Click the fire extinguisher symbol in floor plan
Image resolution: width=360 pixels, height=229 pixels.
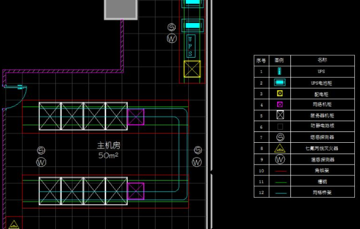(14, 224)
